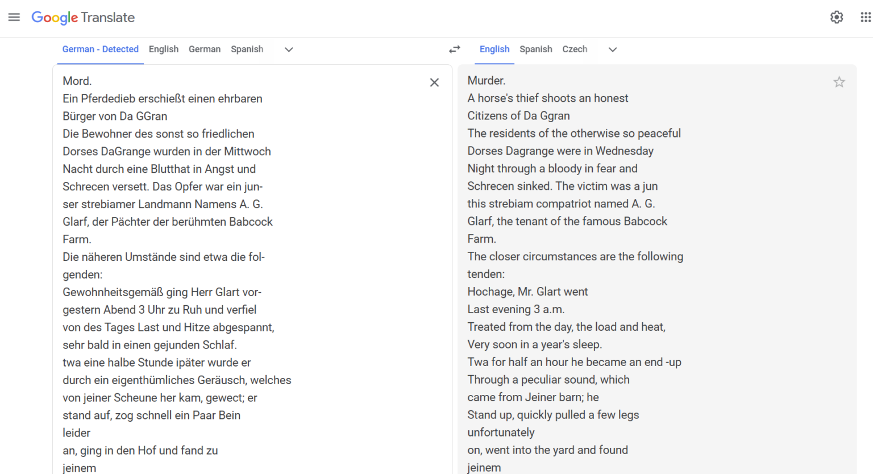
Task: Open the navigation menu
Action: [14, 17]
